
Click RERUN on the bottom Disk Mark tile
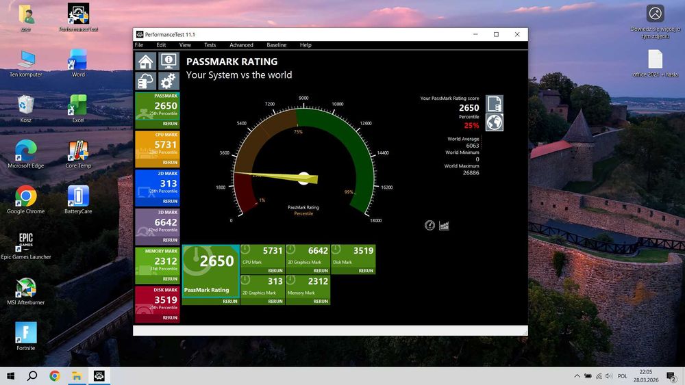pos(366,271)
